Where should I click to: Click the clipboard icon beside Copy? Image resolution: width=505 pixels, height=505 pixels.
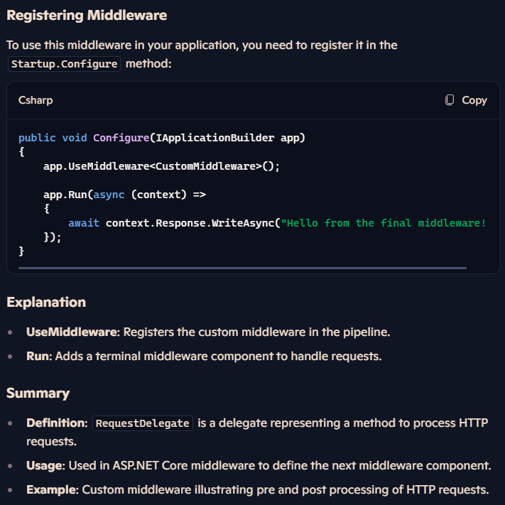point(450,100)
